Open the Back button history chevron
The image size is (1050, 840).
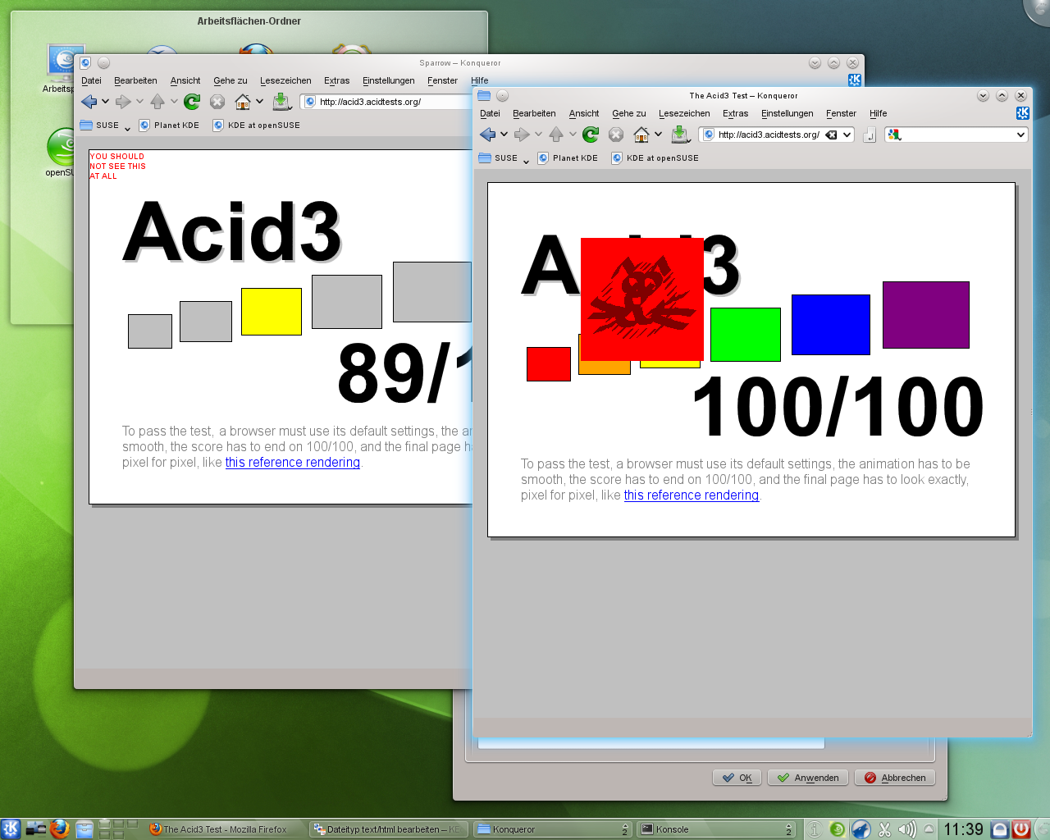click(x=505, y=135)
